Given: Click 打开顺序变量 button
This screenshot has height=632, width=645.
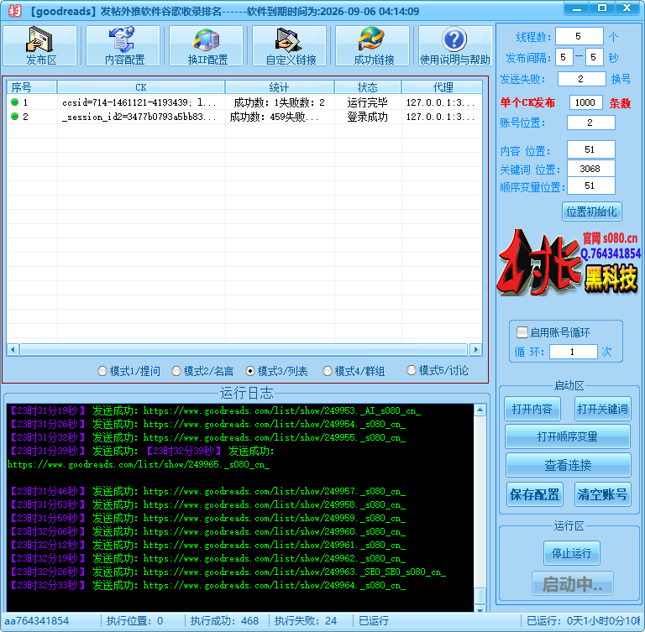Looking at the screenshot, I should (568, 436).
